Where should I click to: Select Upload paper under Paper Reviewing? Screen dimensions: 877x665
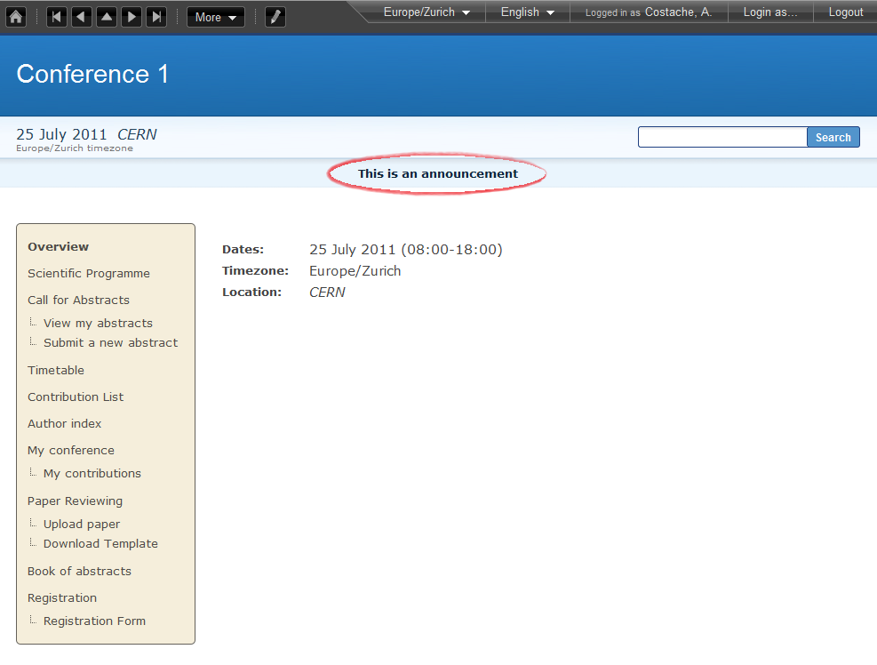pyautogui.click(x=82, y=524)
